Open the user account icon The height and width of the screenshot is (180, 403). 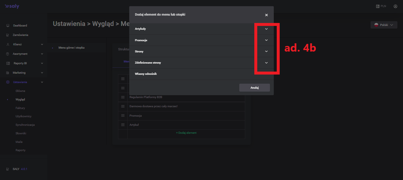(x=395, y=6)
